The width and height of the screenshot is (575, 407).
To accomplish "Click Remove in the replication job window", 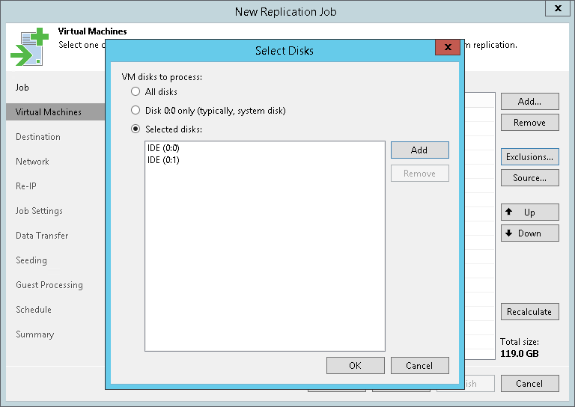I will tap(530, 123).
